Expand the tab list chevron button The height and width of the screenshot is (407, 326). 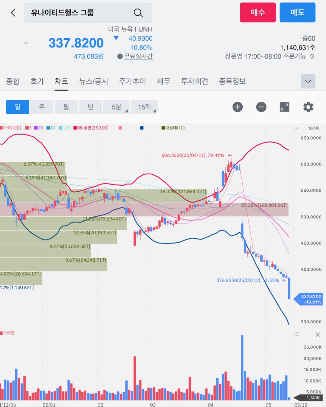click(308, 81)
